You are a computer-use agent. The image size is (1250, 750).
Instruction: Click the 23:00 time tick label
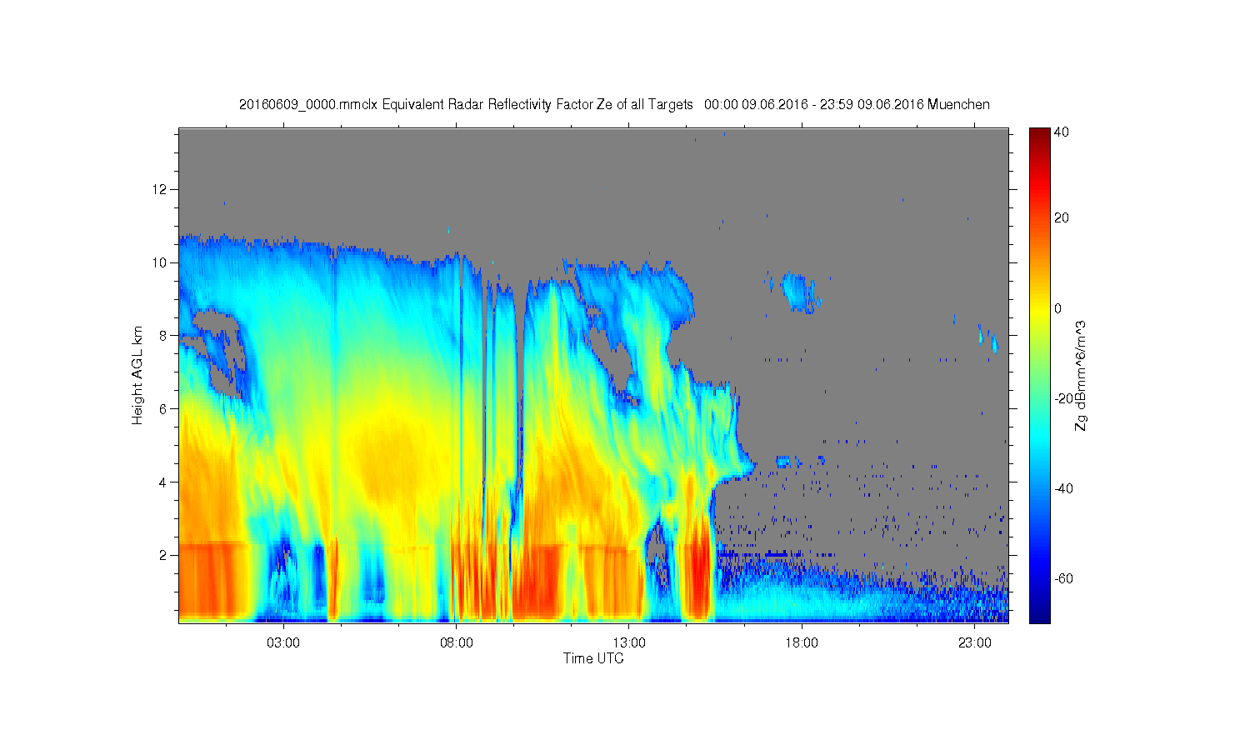(975, 643)
